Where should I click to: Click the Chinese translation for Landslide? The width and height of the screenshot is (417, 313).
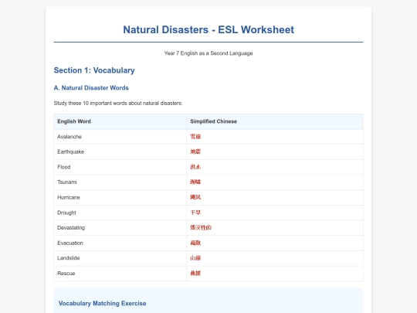(195, 258)
